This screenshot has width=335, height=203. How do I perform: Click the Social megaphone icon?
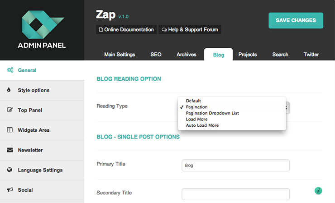click(x=10, y=189)
